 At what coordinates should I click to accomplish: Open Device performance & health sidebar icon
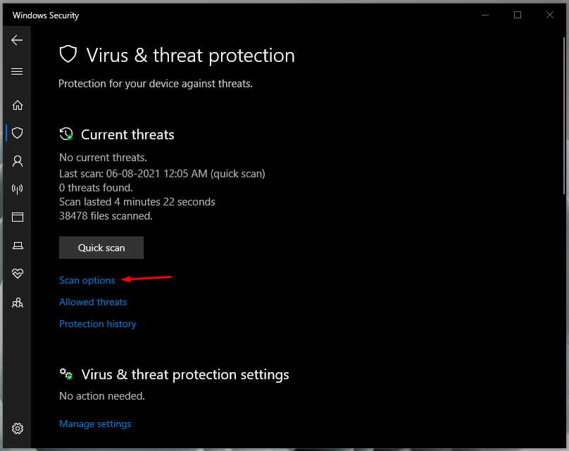18,273
